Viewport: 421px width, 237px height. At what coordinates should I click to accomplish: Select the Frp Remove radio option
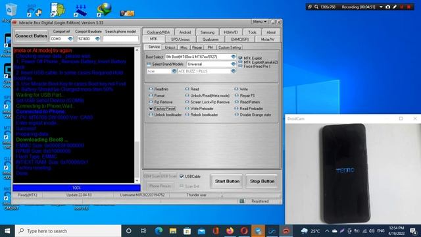(x=151, y=102)
